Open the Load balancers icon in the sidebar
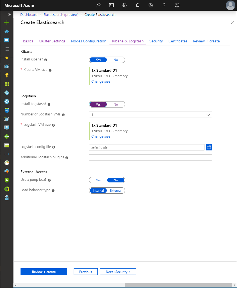The height and width of the screenshot is (288, 237). tap(7, 136)
